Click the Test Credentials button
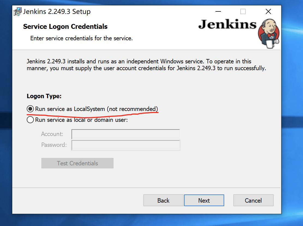 click(x=77, y=163)
